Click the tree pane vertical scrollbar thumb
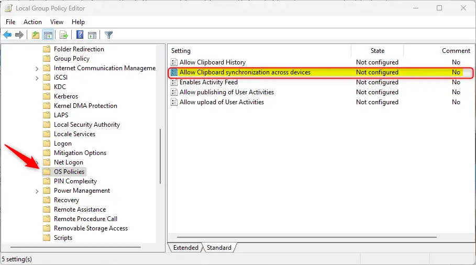Screen dimensions: 476x265 160,156
